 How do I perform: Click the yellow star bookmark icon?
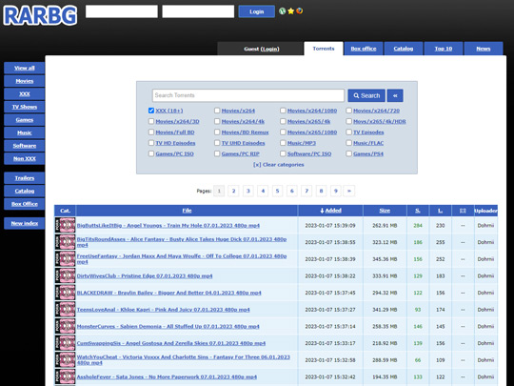pyautogui.click(x=290, y=11)
